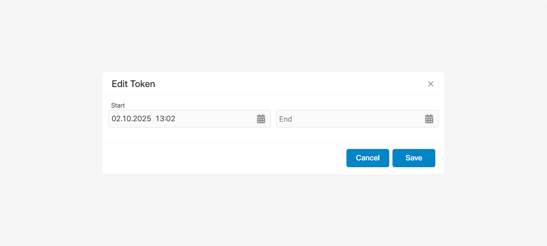Open the Start date calendar picker
Screen dimensions: 547x246
coord(261,119)
